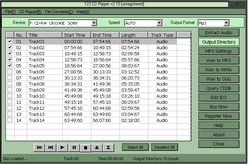Screen dimensions: 248x164
Task: Check the Track06 checkbox
Action: tap(10, 72)
